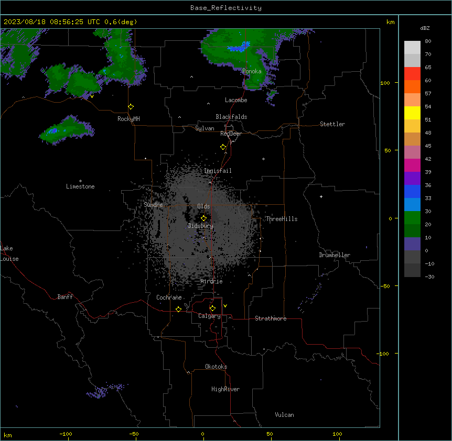Pick the magenta 42 dBZ legend swatch

click(412, 165)
